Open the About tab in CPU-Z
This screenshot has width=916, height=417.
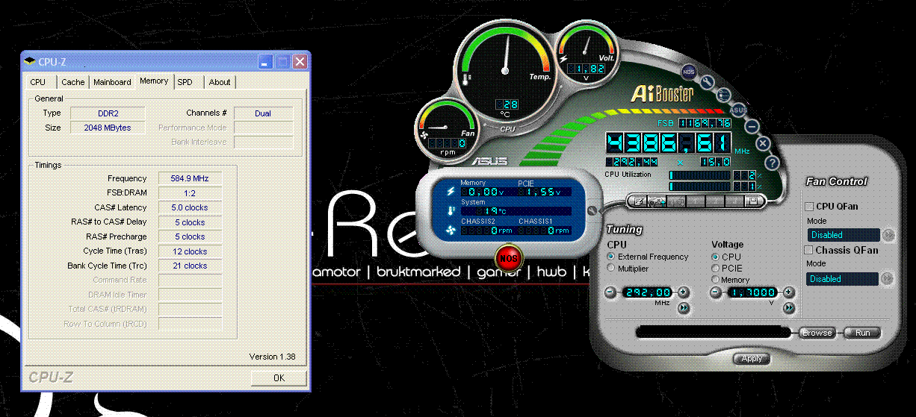[220, 82]
